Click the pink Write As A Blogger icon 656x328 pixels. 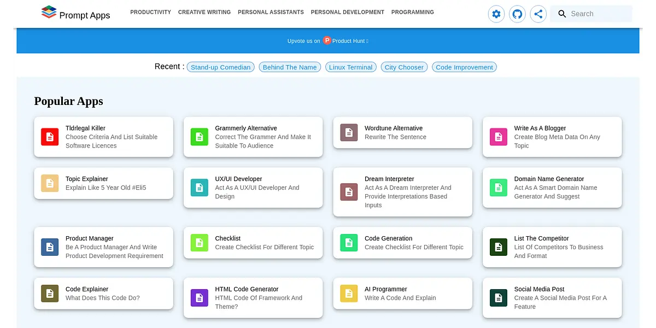point(498,137)
